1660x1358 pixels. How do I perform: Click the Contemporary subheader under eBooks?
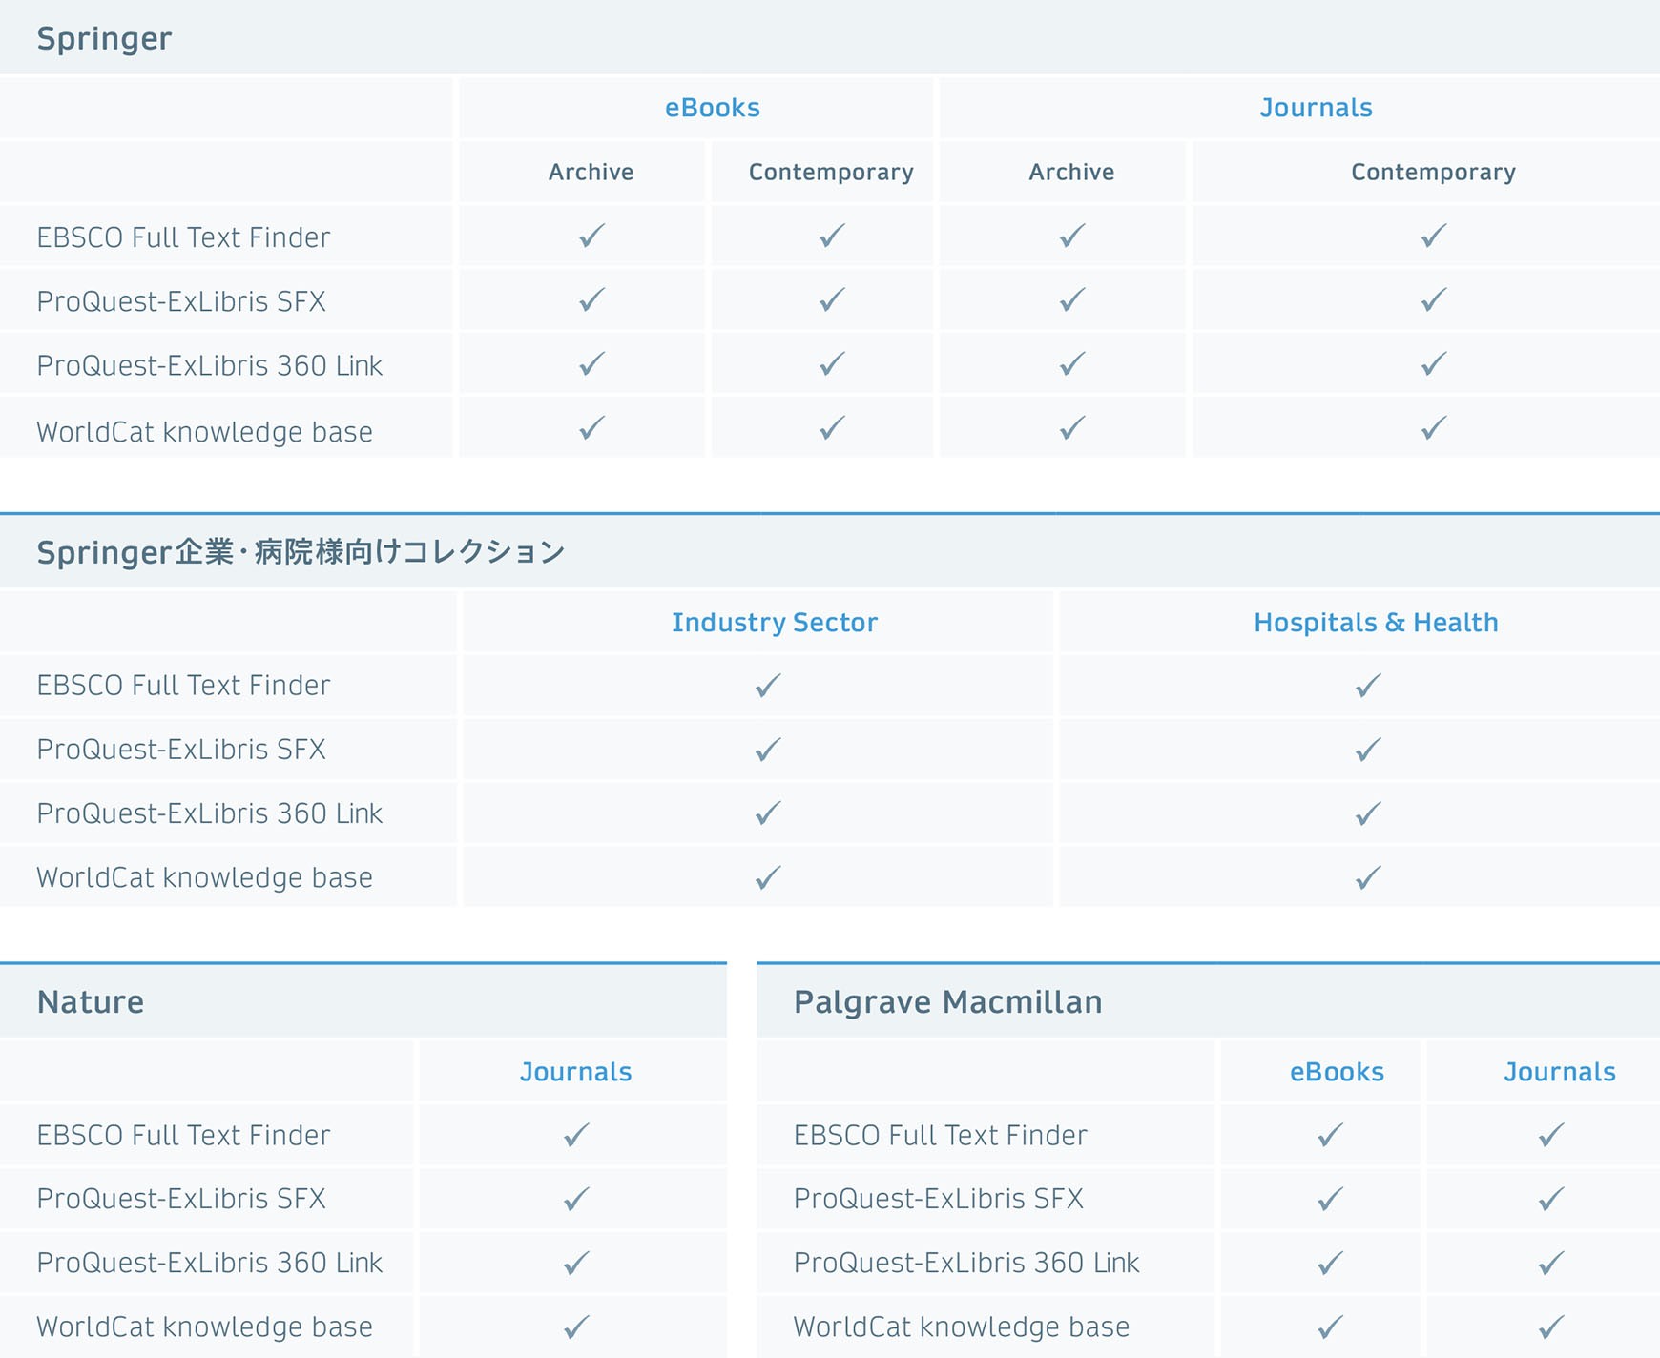point(831,173)
